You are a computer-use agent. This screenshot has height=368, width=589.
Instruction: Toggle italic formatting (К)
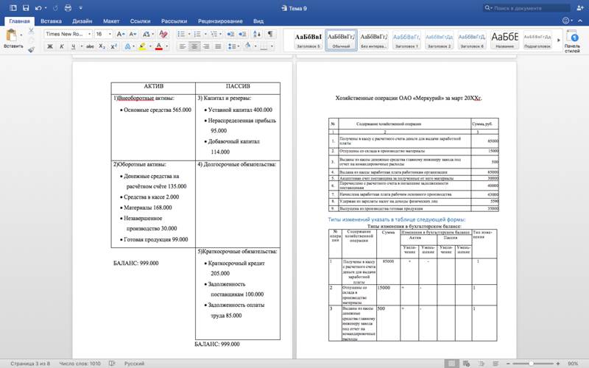(x=62, y=47)
